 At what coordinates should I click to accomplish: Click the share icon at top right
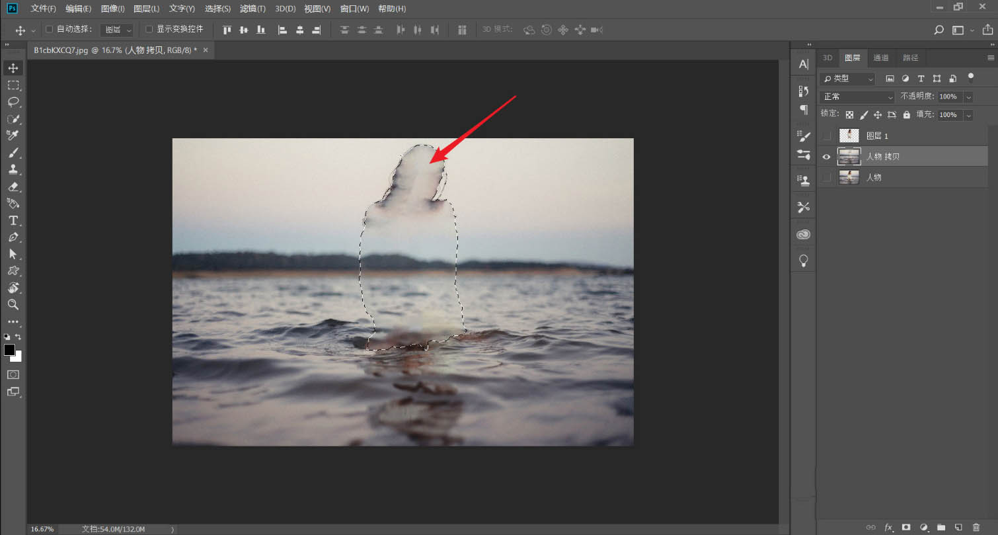click(987, 30)
